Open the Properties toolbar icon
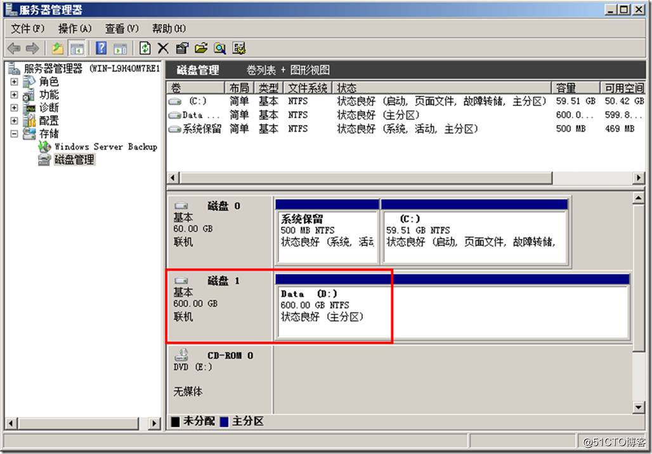The width and height of the screenshot is (652, 454). coord(182,48)
